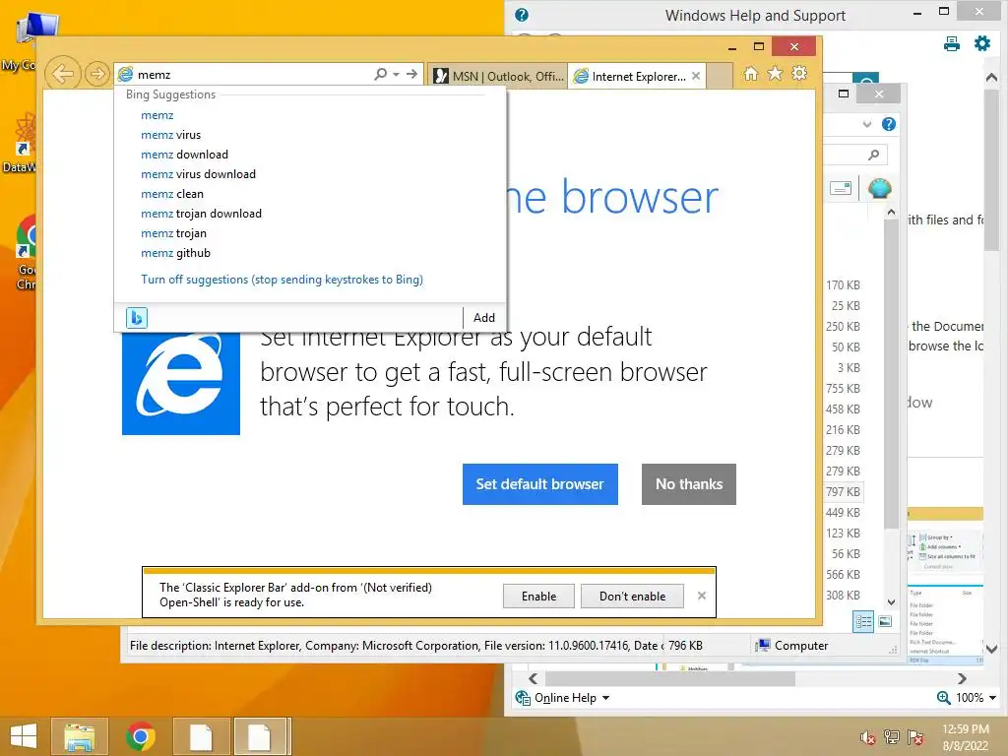Choose the 'memz virus' suggestion
Viewport: 1008px width, 756px height.
click(171, 135)
